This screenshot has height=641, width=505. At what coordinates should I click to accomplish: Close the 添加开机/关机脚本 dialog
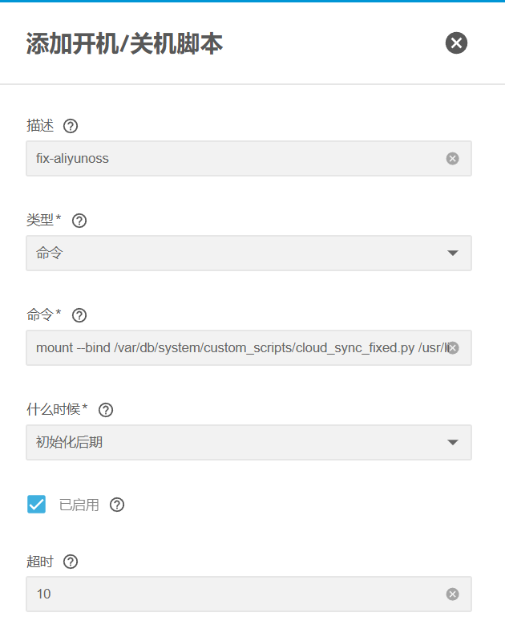(456, 43)
